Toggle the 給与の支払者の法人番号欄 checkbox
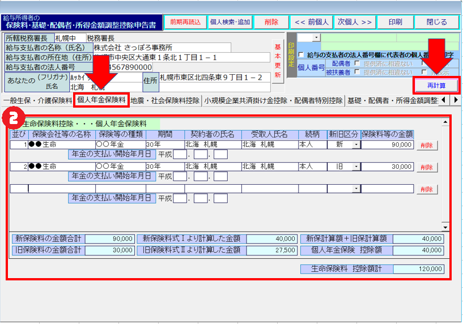This screenshot has height=324, width=463. 301,55
